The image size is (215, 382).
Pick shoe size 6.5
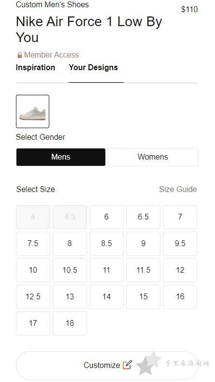coord(143,217)
